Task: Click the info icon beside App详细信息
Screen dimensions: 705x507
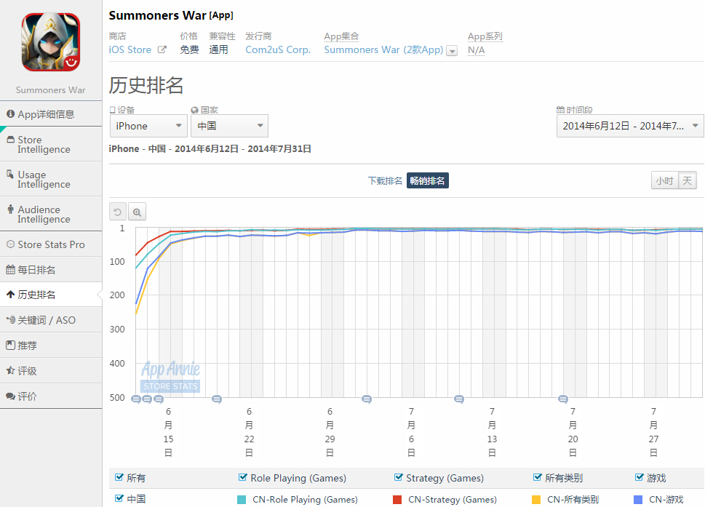Action: (x=10, y=114)
